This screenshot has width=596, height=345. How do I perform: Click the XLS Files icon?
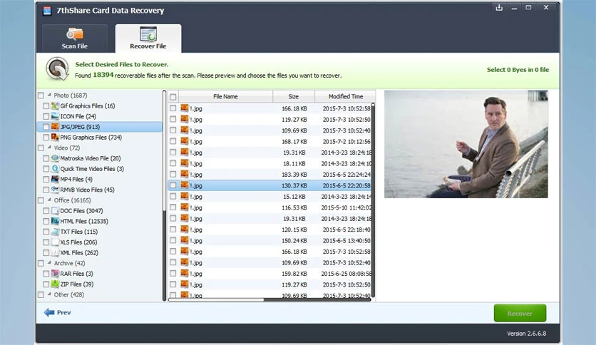click(x=55, y=242)
